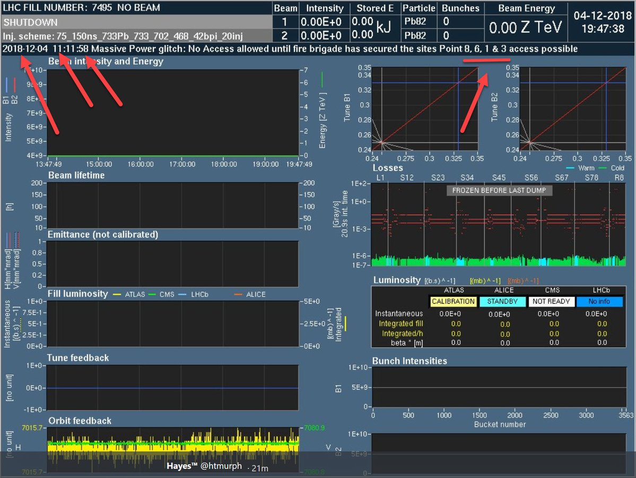Click the "Tune feedback" chart title

tap(78, 358)
